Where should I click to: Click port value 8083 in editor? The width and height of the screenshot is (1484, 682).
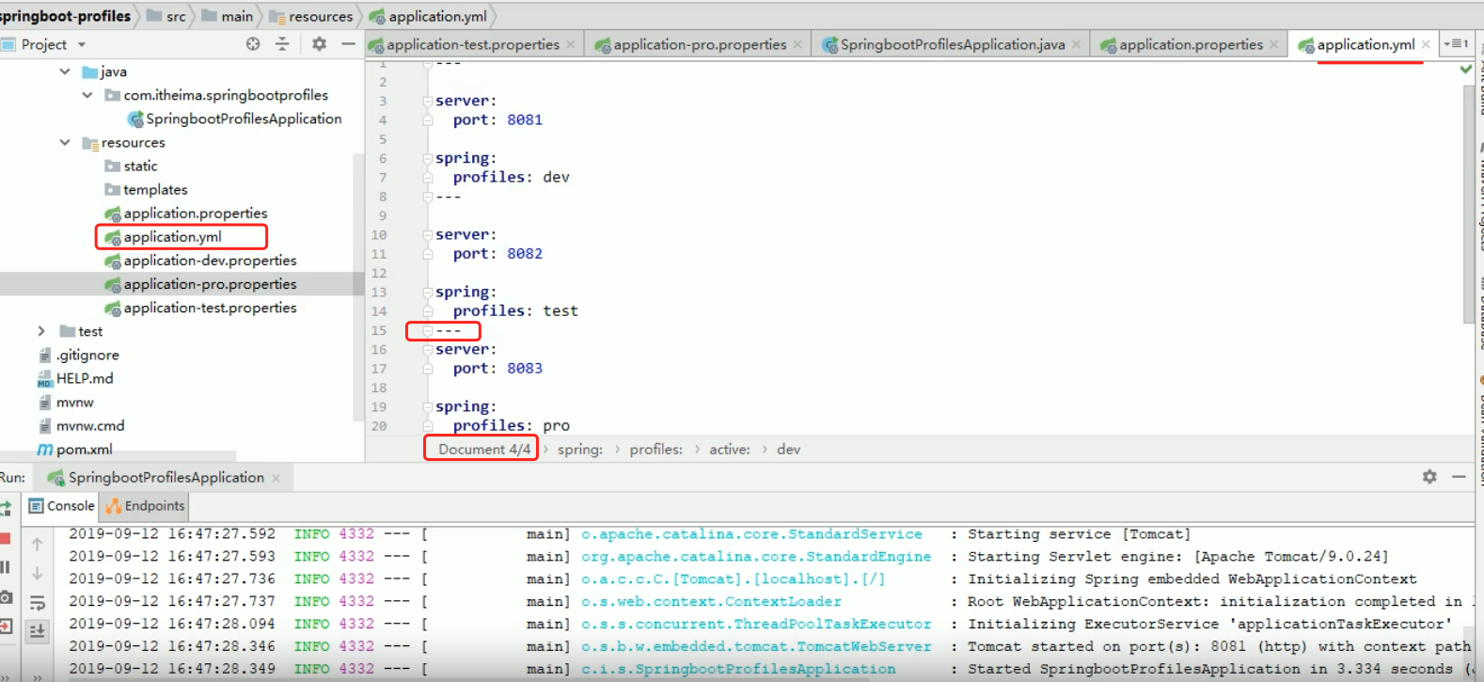click(525, 369)
